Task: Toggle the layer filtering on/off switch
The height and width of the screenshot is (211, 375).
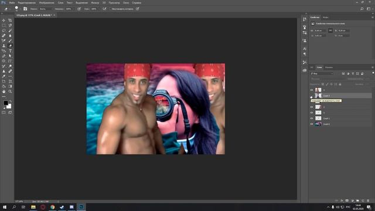Action: tap(373, 73)
